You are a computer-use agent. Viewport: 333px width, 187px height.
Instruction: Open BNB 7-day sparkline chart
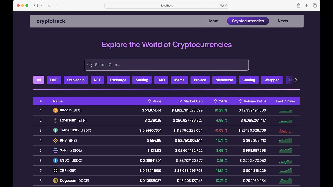(x=285, y=141)
